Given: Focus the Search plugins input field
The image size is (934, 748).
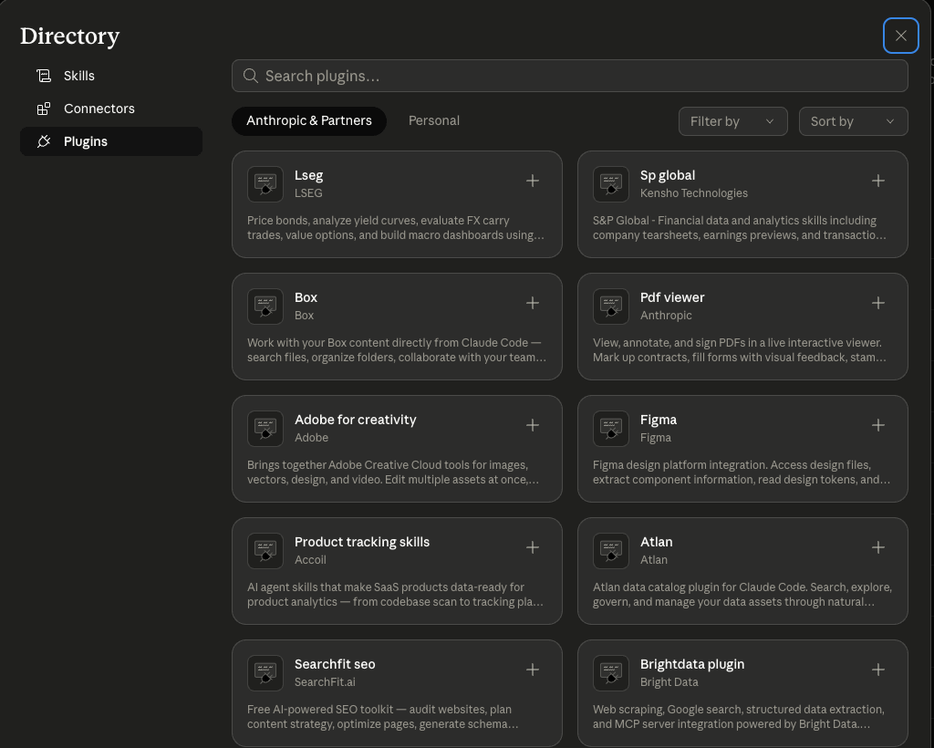Looking at the screenshot, I should coord(569,76).
